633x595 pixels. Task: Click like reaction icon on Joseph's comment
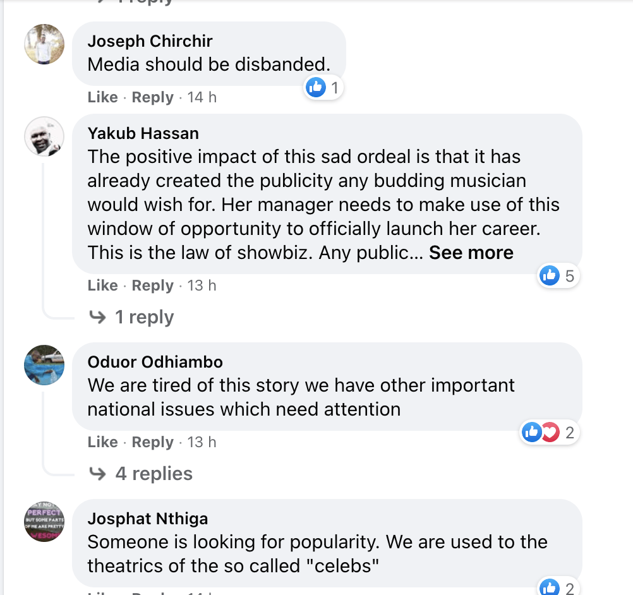(x=315, y=88)
